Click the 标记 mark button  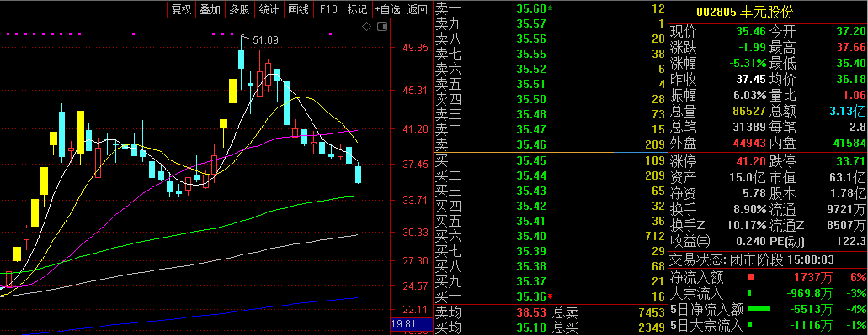(x=357, y=9)
